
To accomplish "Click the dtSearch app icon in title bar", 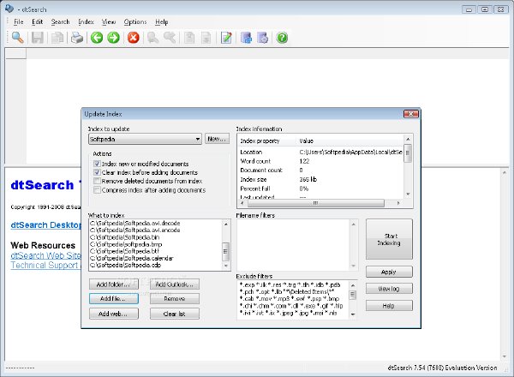I will pyautogui.click(x=9, y=9).
